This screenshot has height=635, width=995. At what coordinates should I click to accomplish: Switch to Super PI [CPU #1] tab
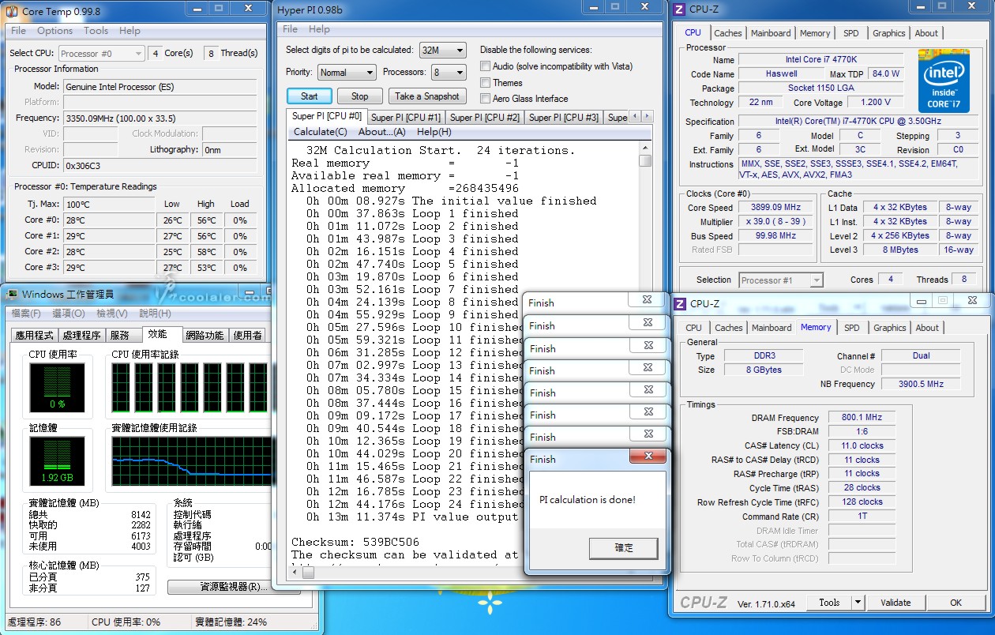(x=406, y=118)
